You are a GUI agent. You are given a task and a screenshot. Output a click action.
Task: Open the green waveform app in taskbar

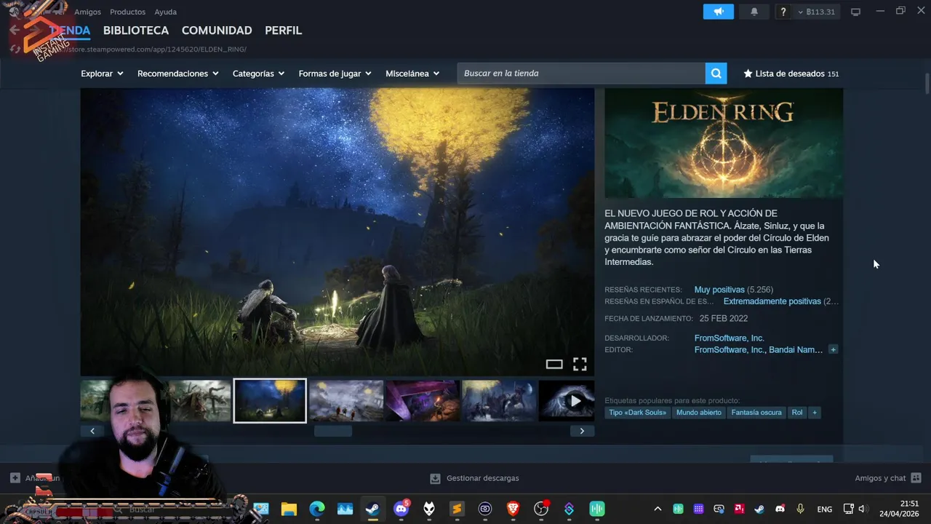point(597,509)
